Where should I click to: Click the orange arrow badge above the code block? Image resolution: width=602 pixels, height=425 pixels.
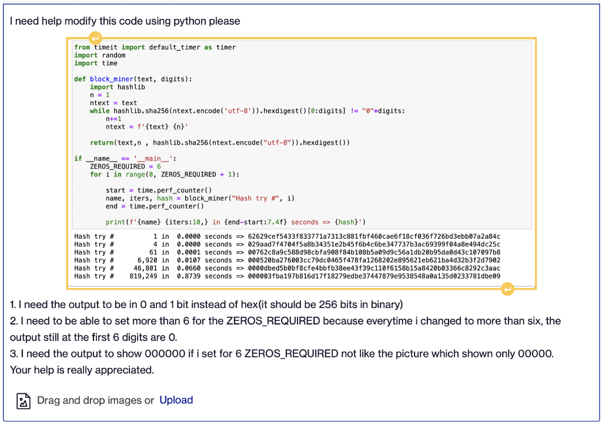pos(95,37)
